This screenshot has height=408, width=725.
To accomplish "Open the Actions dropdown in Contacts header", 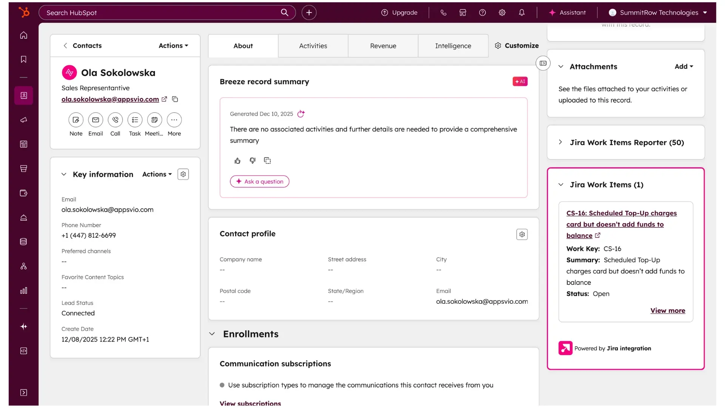I will (x=173, y=45).
